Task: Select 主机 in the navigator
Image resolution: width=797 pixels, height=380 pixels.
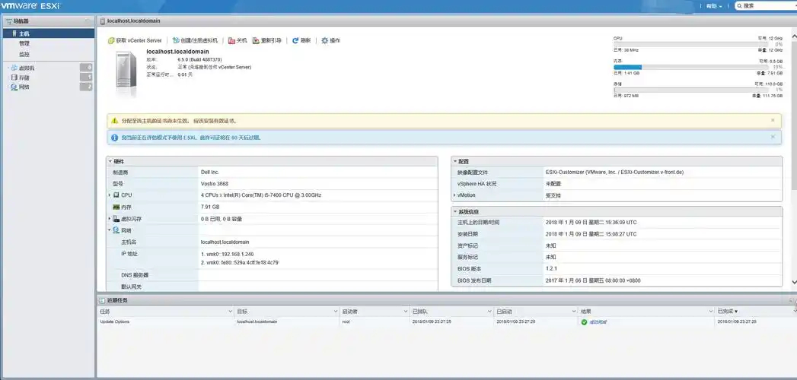Action: [x=48, y=33]
